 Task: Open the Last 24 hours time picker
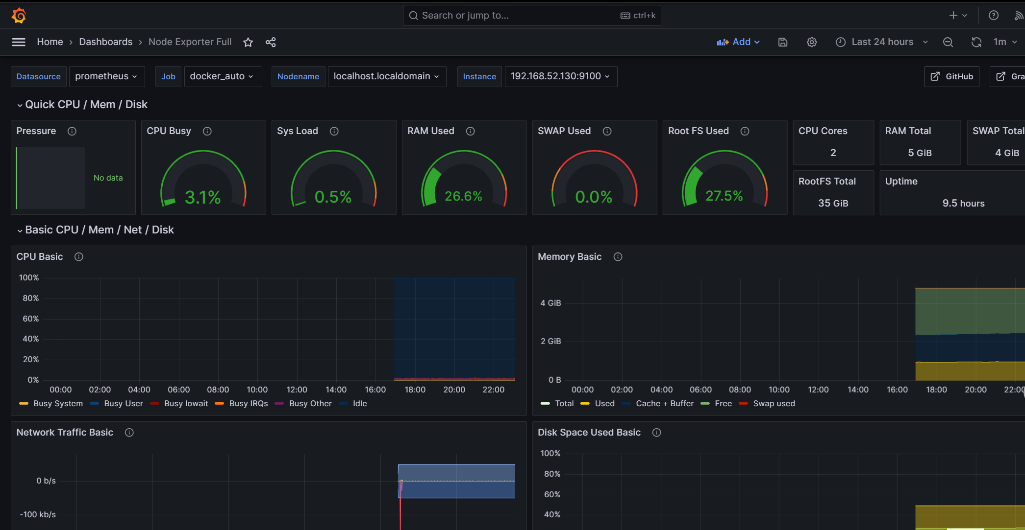(882, 42)
